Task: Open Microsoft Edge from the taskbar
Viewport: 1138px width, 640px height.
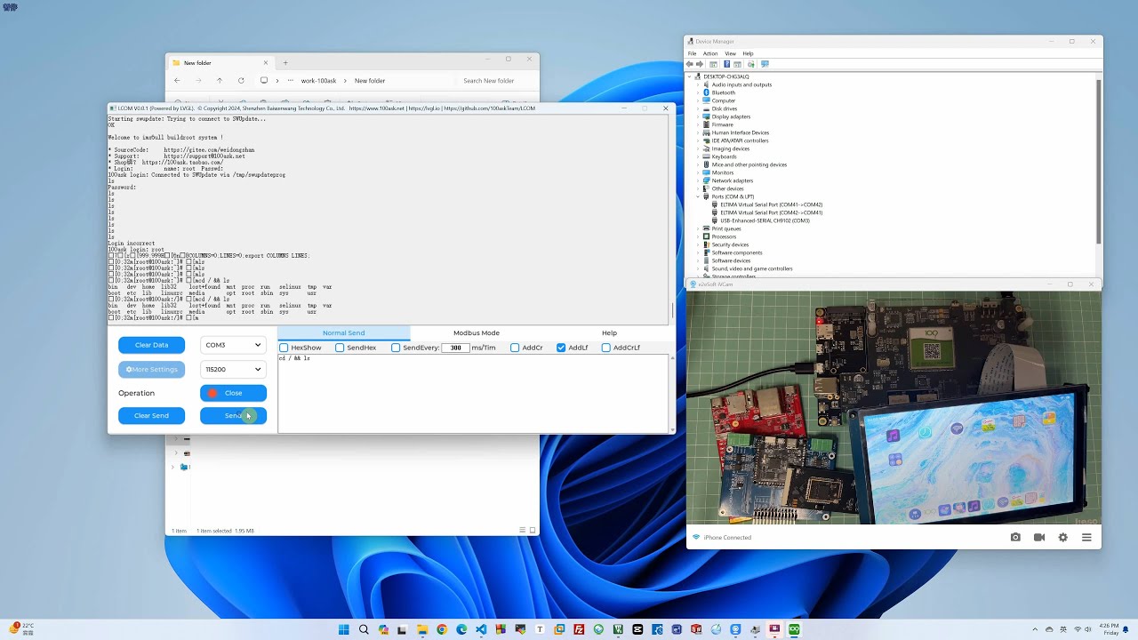Action: click(461, 629)
